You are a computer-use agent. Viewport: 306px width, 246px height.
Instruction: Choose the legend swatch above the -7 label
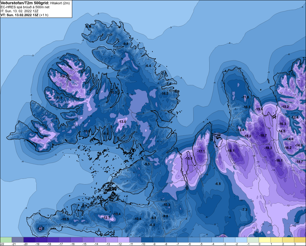click(x=182, y=240)
